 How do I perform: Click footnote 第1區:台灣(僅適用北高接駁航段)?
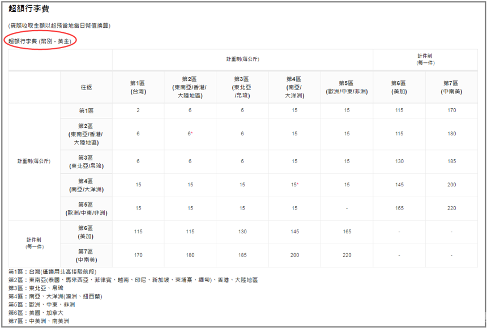click(x=53, y=272)
